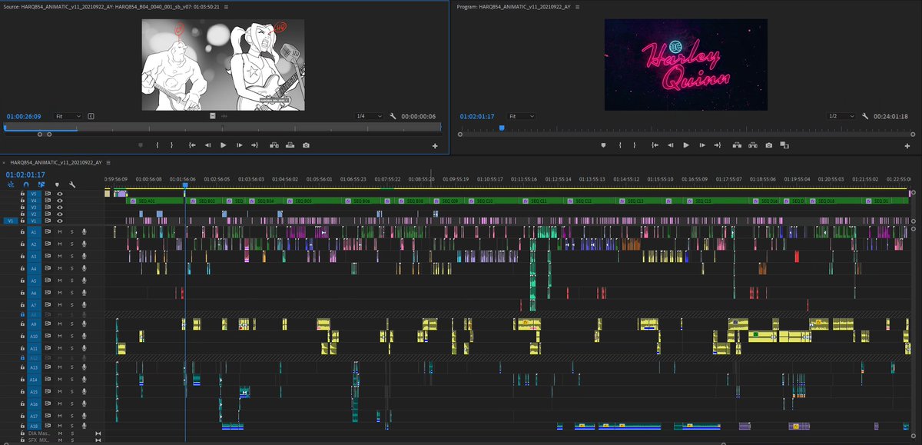
Task: Select HARQ854_ANIMATIC timeline sequence tab
Action: coord(55,163)
